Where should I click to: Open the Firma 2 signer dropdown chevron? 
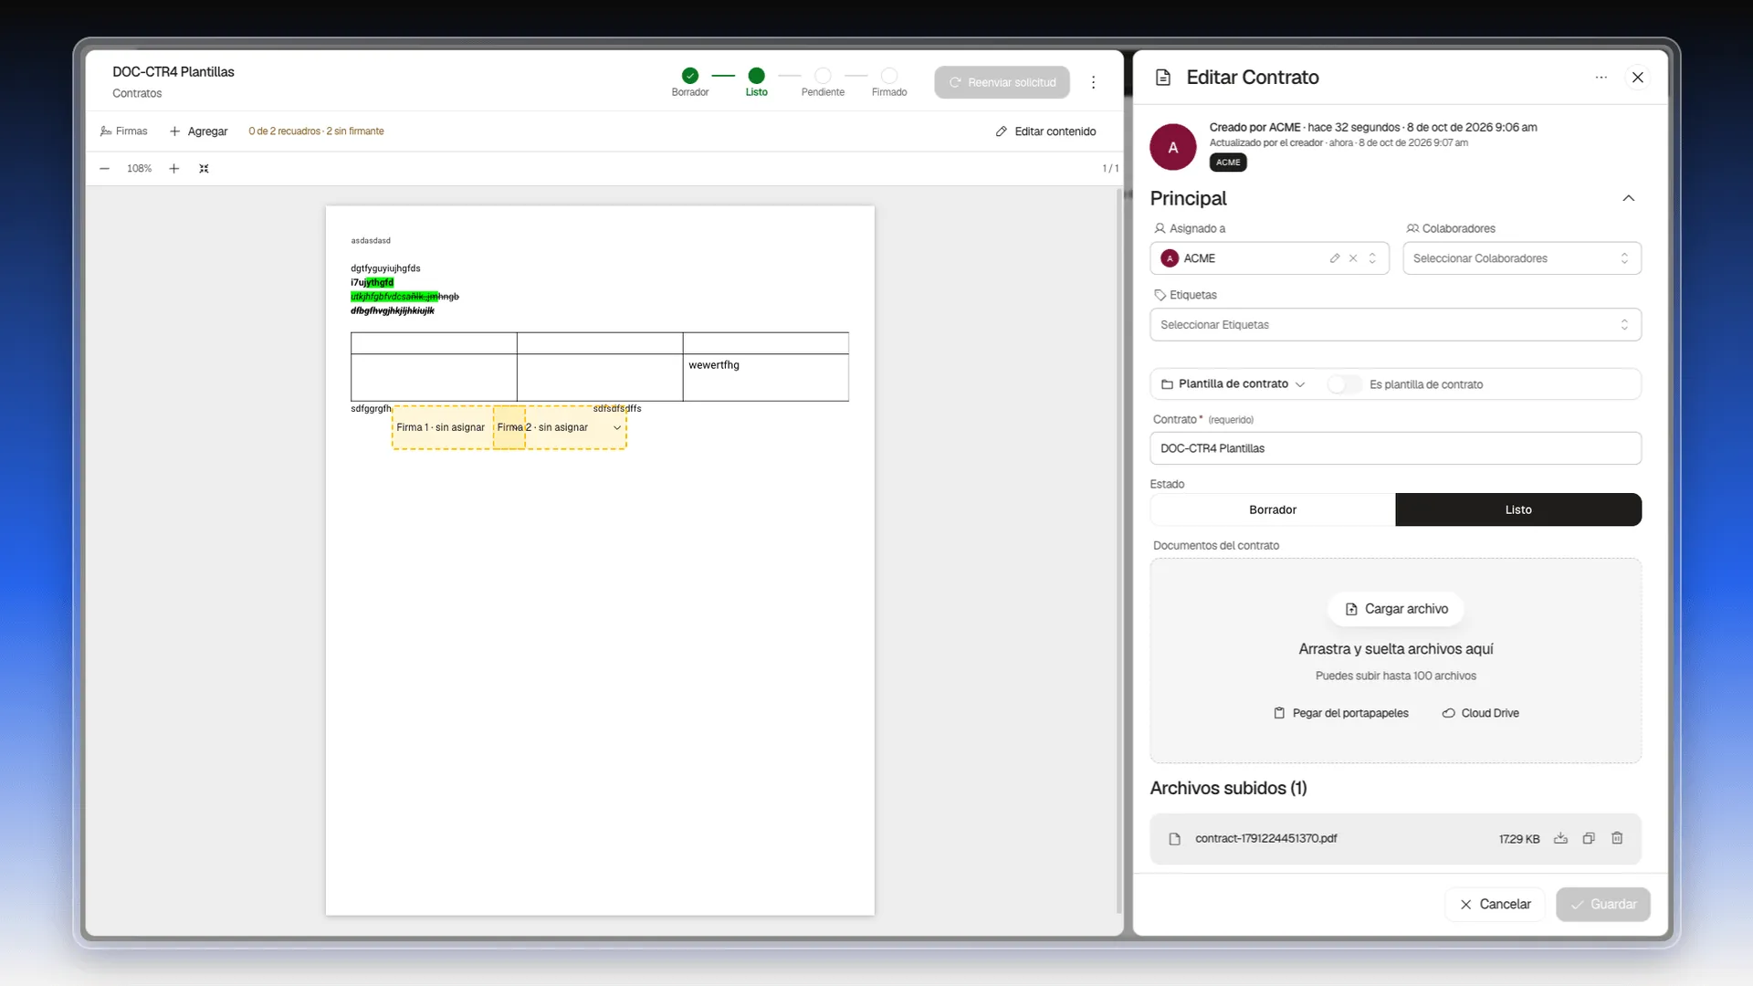[617, 428]
